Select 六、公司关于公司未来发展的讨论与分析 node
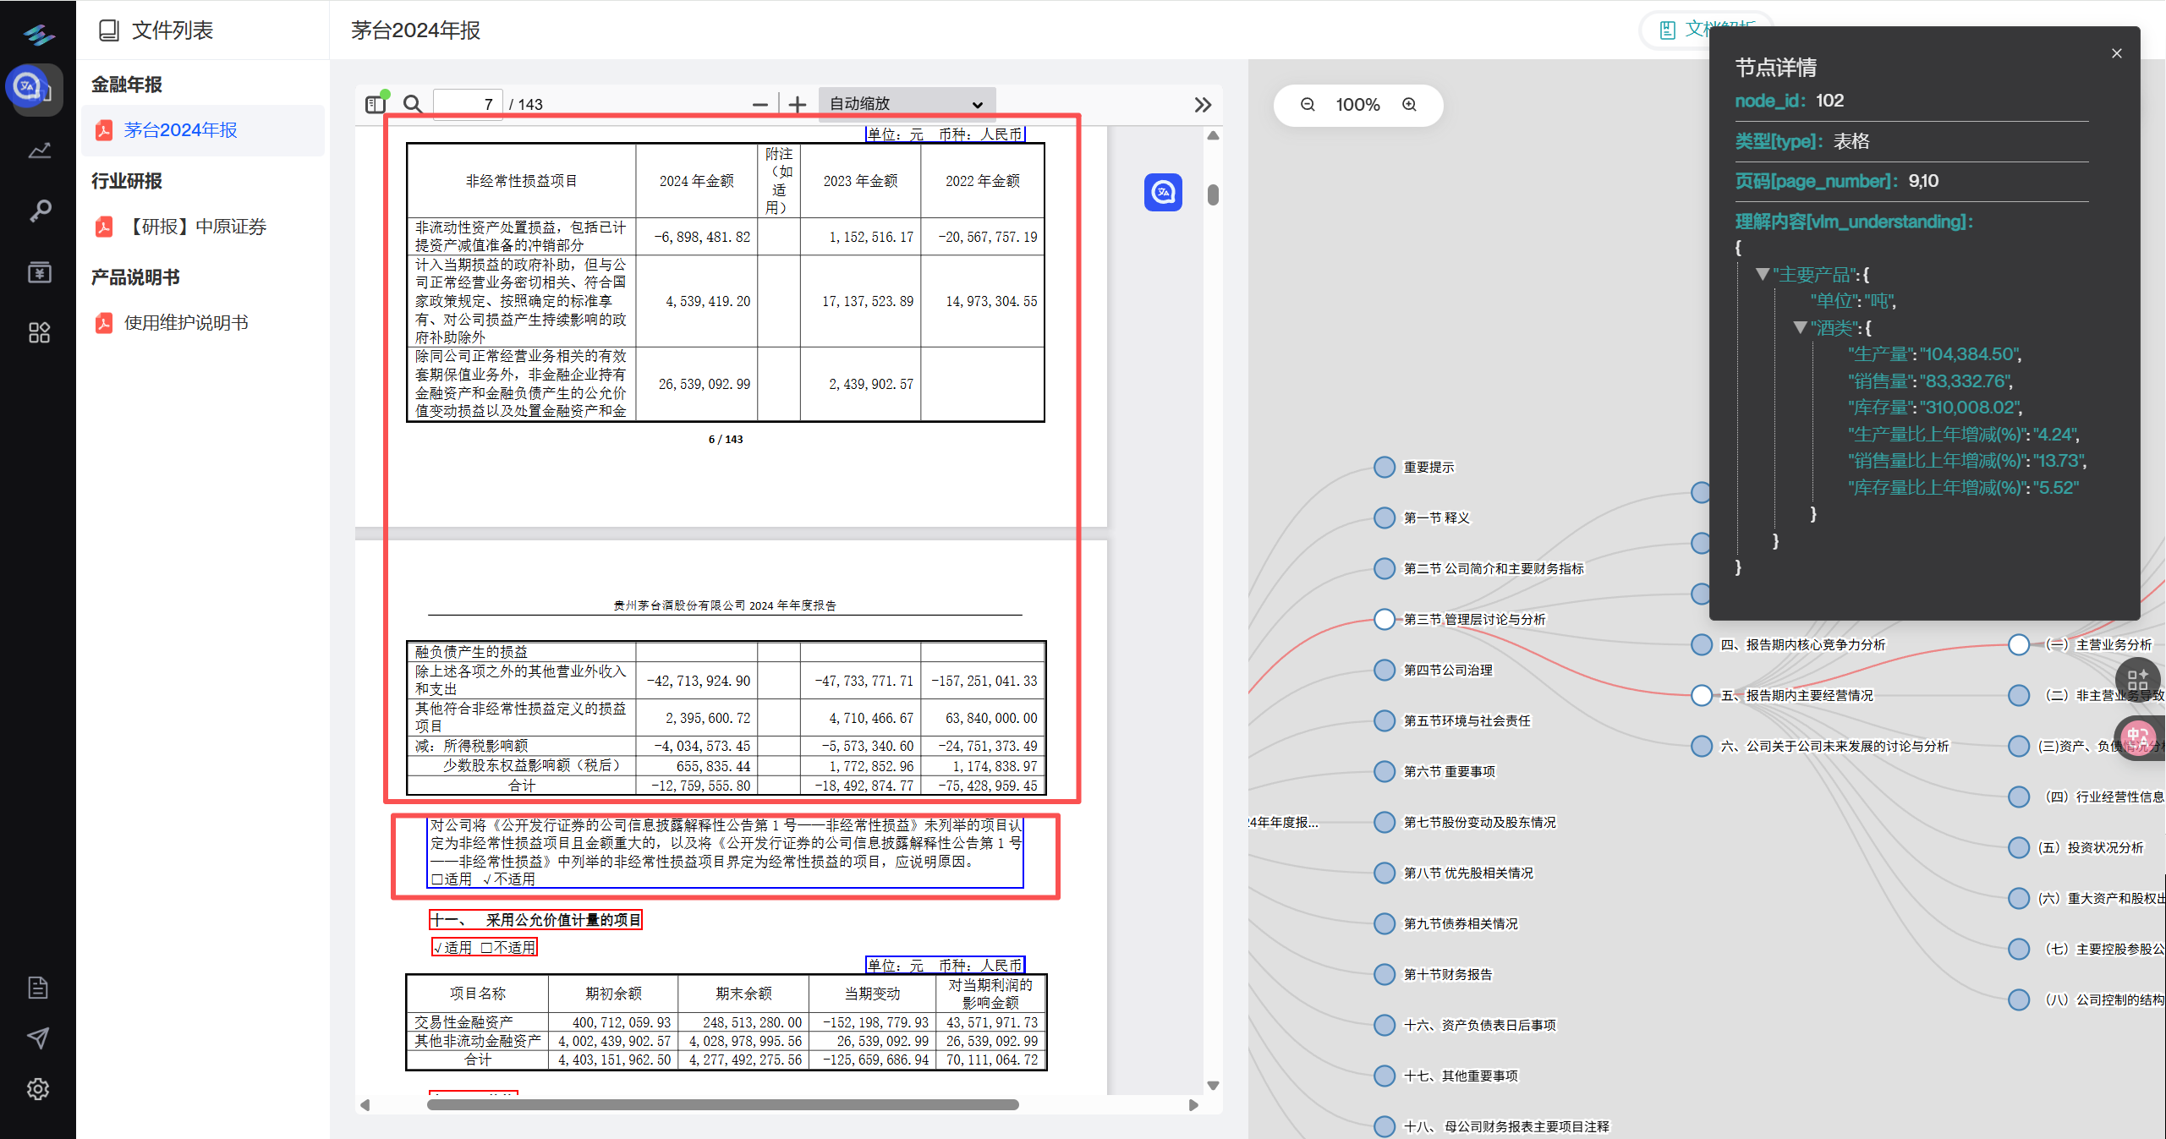2166x1139 pixels. (1702, 746)
